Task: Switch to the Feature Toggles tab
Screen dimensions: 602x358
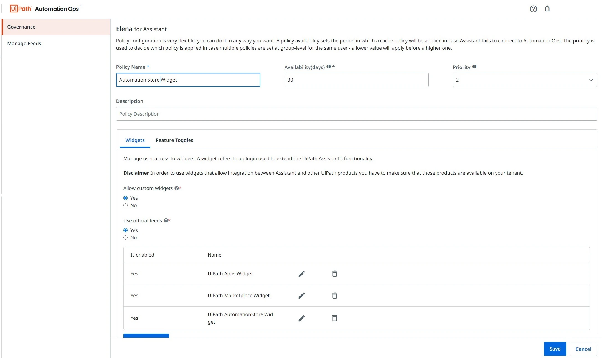Action: point(174,140)
